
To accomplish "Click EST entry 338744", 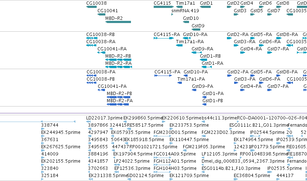I will [50, 125].
